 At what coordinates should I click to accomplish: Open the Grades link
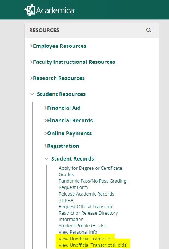pyautogui.click(x=66, y=174)
